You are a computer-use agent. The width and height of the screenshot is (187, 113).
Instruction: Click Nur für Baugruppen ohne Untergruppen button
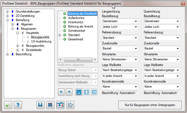(x=150, y=105)
